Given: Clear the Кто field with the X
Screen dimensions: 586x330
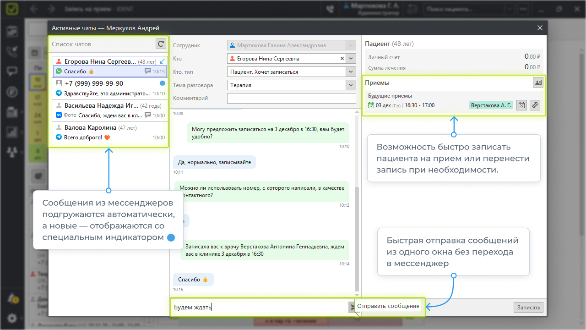Looking at the screenshot, I should pyautogui.click(x=342, y=59).
